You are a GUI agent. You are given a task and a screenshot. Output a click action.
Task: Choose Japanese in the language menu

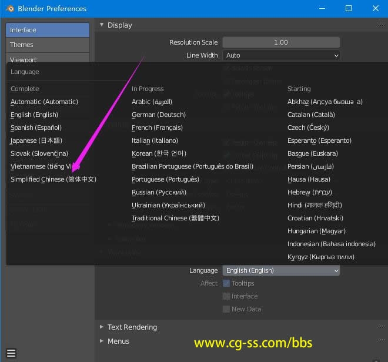(36, 140)
